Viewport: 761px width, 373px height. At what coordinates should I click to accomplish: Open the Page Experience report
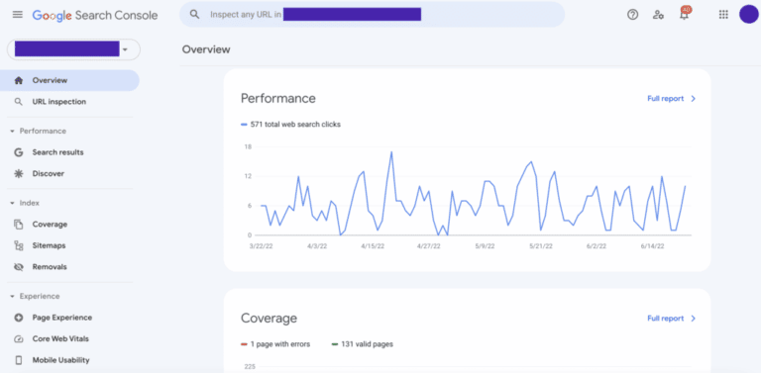click(69, 318)
